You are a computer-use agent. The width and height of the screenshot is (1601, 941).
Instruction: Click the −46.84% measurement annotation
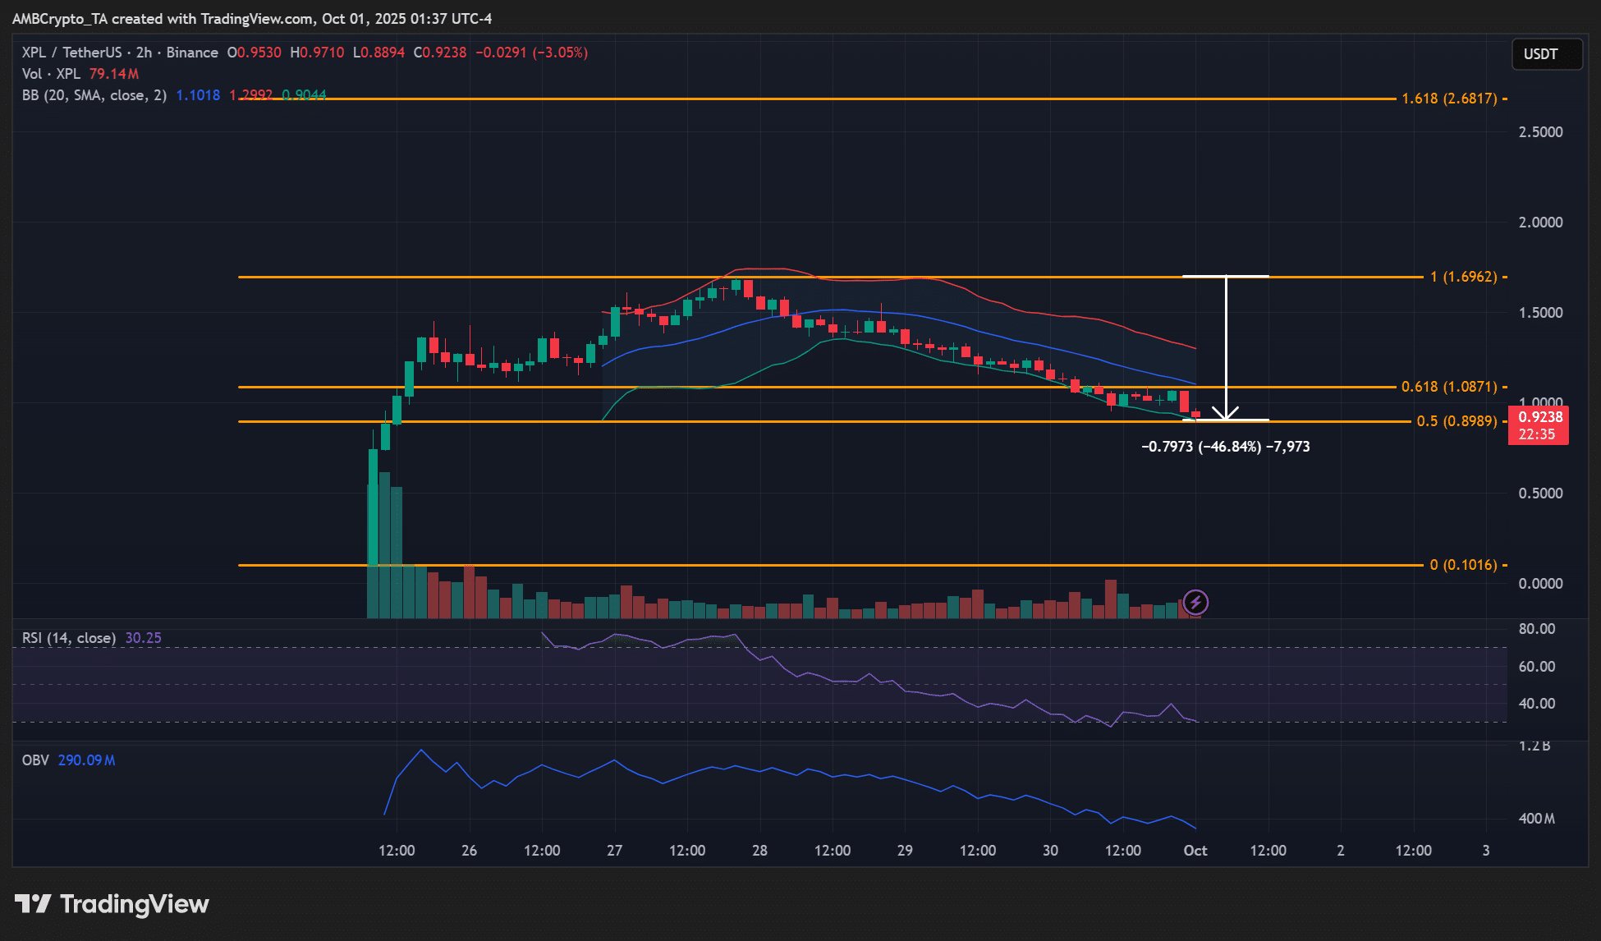[1225, 448]
